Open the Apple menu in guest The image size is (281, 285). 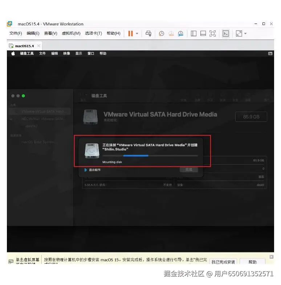pos(13,53)
